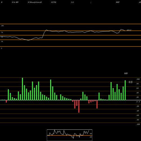Click the 'SI(TM)' header label
This screenshot has height=141, width=141.
coord(54,2)
